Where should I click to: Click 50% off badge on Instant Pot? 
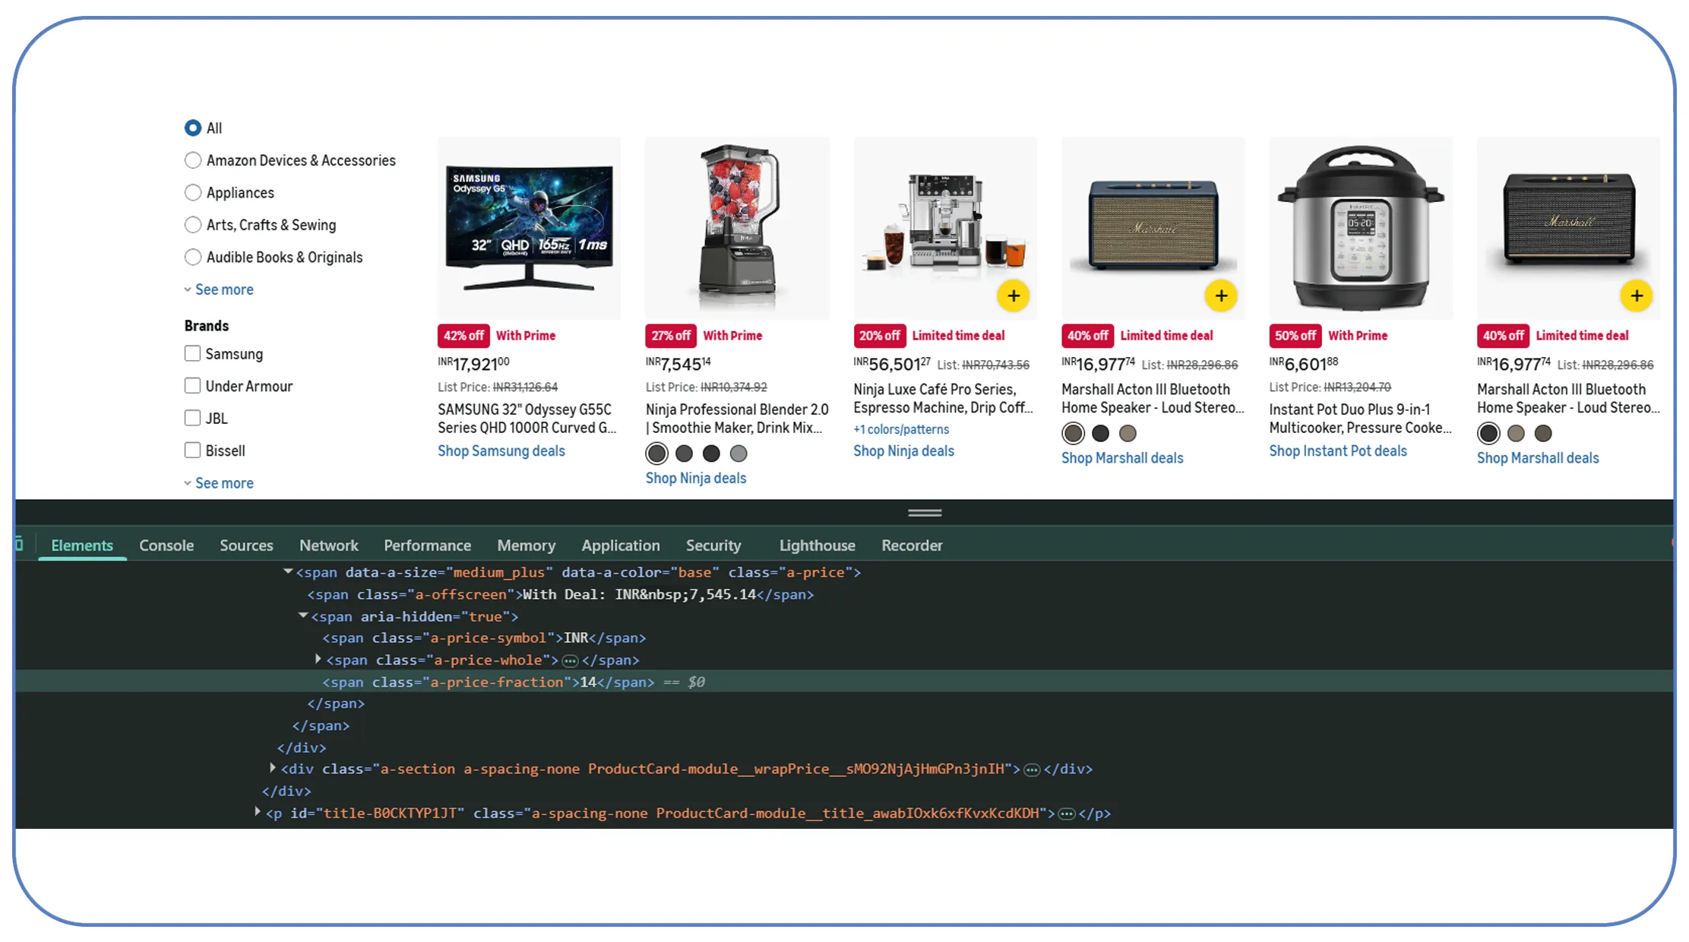click(x=1295, y=336)
